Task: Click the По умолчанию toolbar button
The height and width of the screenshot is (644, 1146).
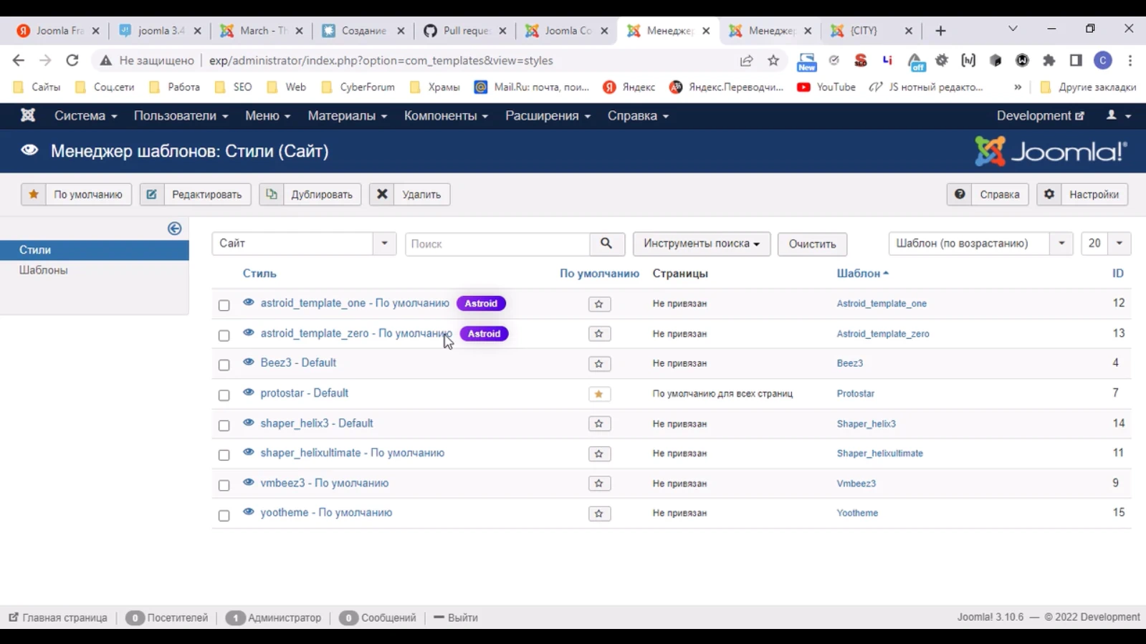Action: click(x=76, y=194)
